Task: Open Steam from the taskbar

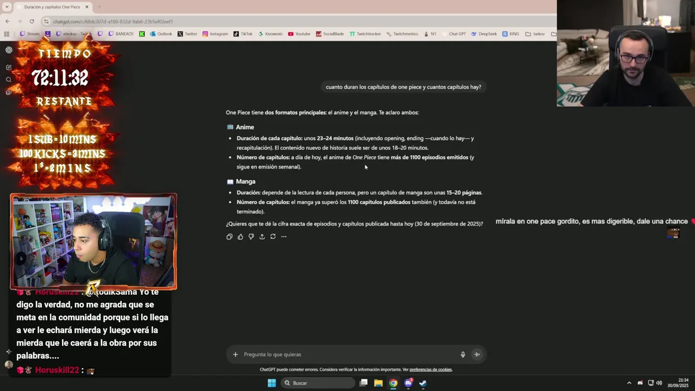Action: [x=423, y=383]
